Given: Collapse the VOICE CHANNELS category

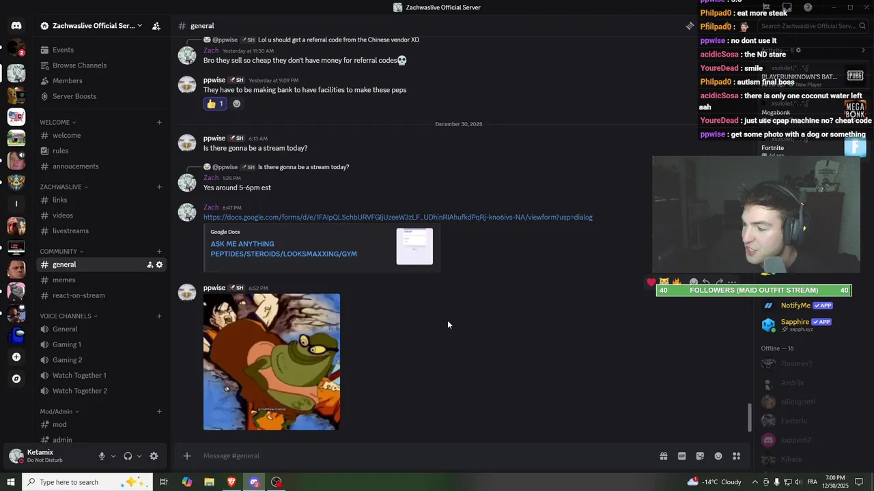Looking at the screenshot, I should [68, 316].
